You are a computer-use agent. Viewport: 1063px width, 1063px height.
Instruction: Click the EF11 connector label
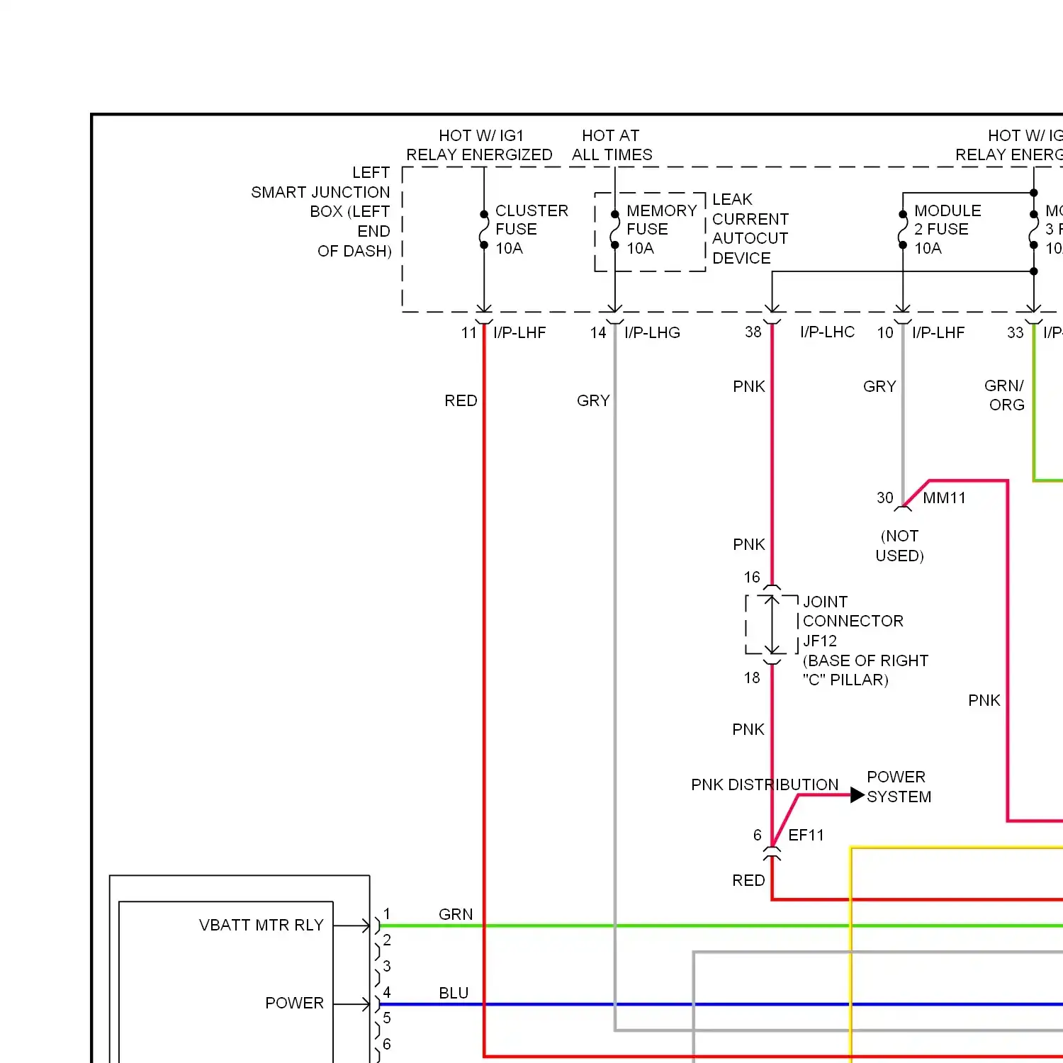(x=806, y=835)
